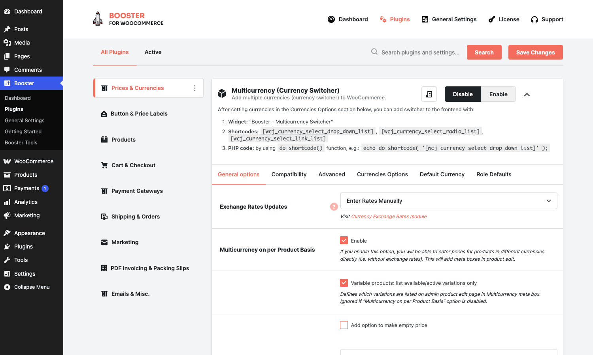This screenshot has height=355, width=593.
Task: Click the Appearance brush icon
Action: [x=7, y=233]
